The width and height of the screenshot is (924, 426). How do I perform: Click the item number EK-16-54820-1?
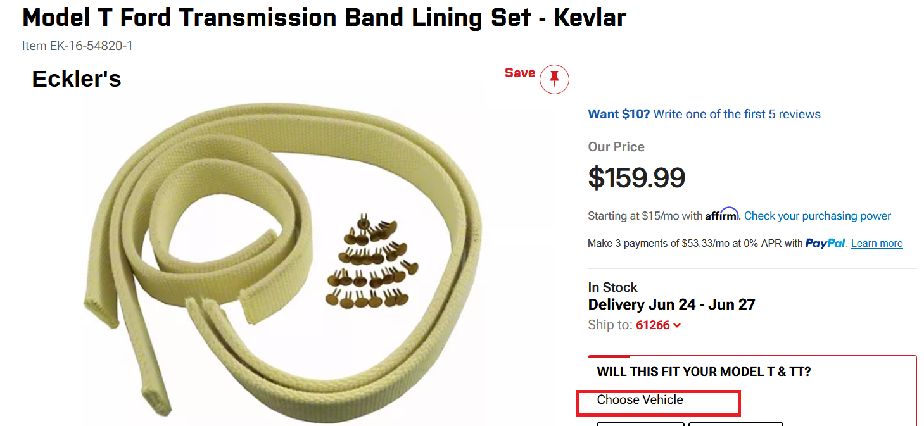[77, 46]
